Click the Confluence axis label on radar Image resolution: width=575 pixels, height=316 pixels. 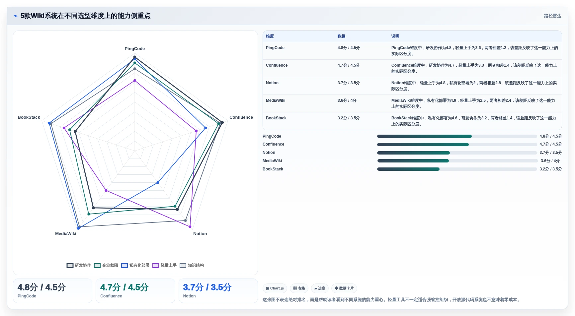click(241, 117)
